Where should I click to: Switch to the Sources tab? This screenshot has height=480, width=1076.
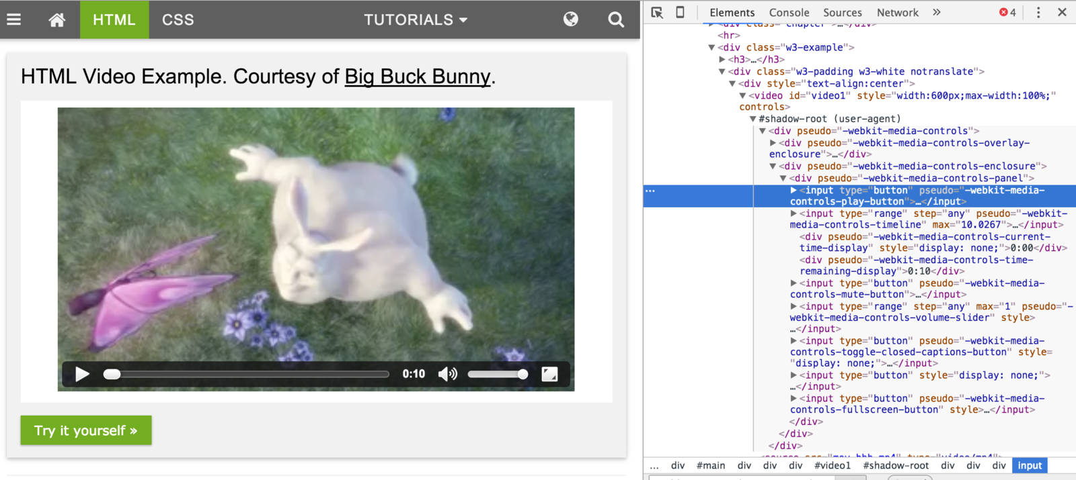coord(842,12)
